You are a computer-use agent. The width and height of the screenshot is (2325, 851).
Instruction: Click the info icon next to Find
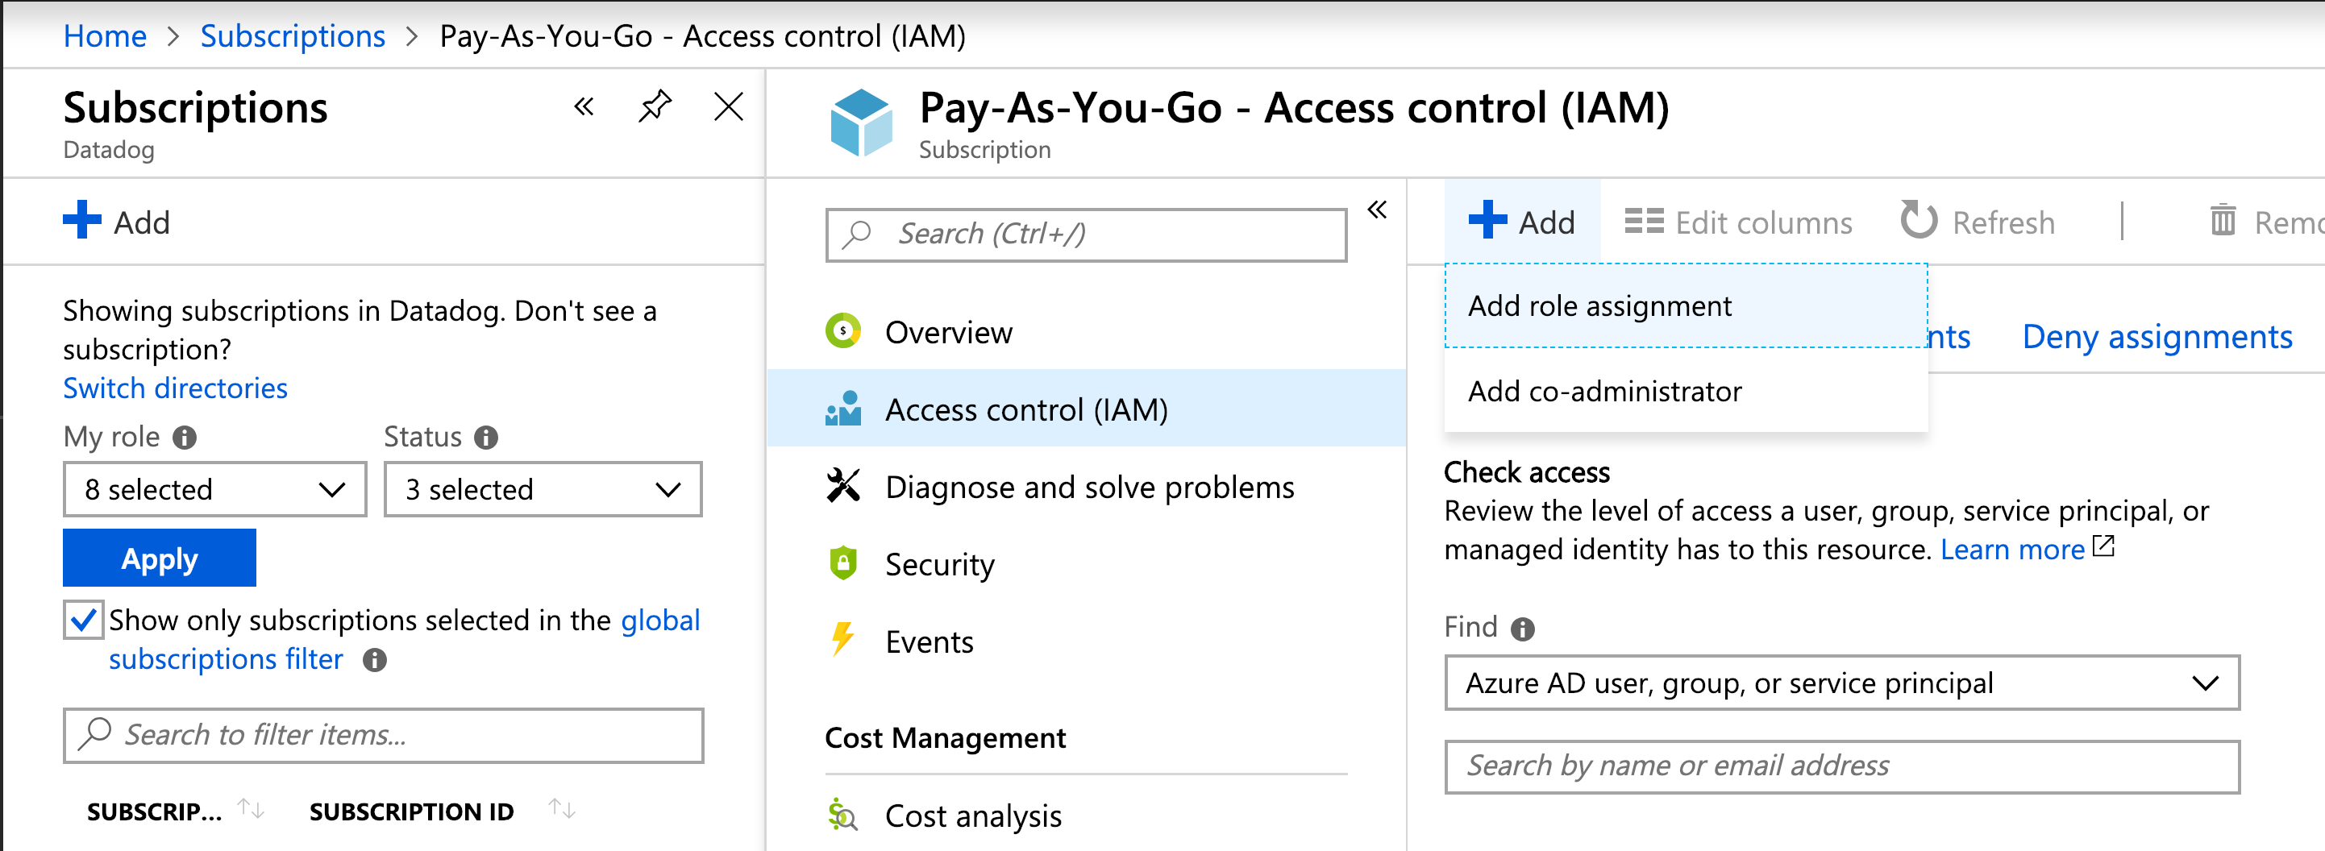coord(1523,628)
